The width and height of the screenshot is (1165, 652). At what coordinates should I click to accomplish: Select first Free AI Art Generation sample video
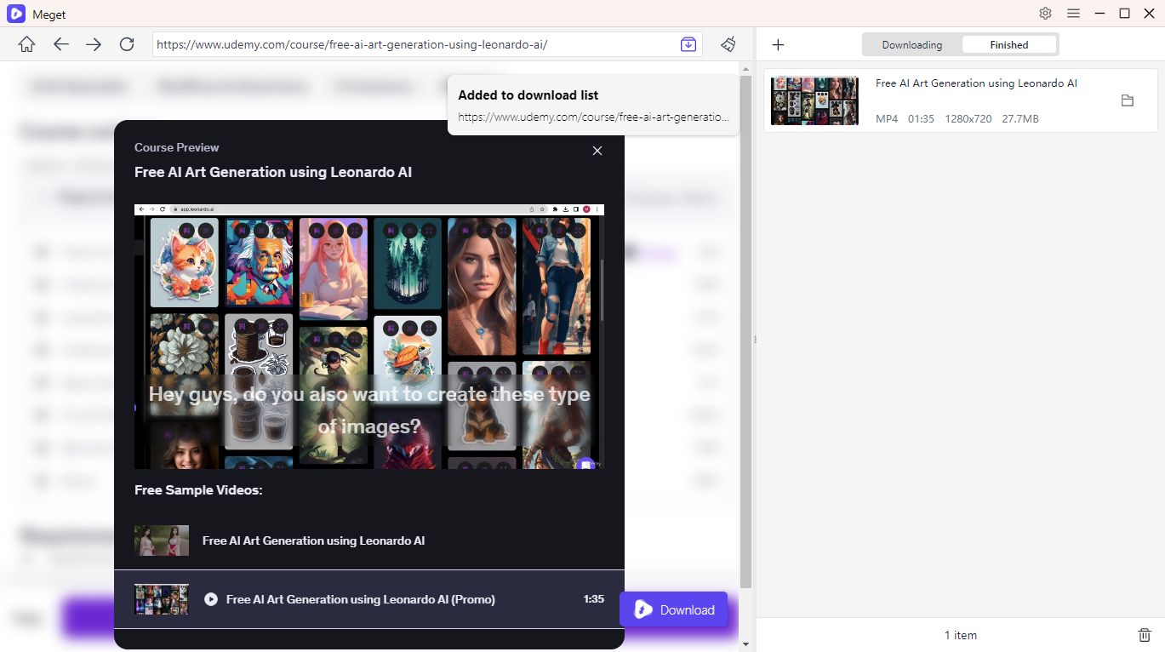point(313,540)
